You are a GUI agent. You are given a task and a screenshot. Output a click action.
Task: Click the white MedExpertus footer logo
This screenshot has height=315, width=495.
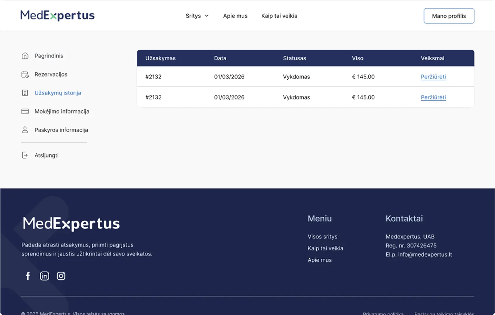[x=71, y=224]
